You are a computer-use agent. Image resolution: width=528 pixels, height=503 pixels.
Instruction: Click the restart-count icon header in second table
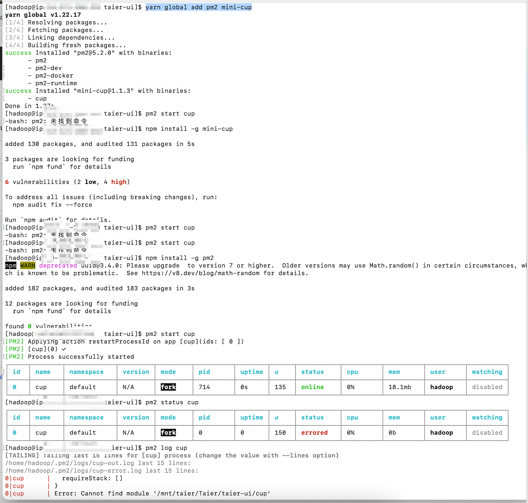tap(276, 418)
